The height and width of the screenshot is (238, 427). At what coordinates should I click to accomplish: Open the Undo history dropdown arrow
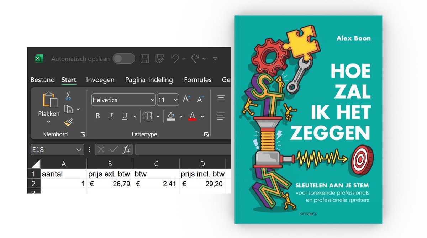184,59
